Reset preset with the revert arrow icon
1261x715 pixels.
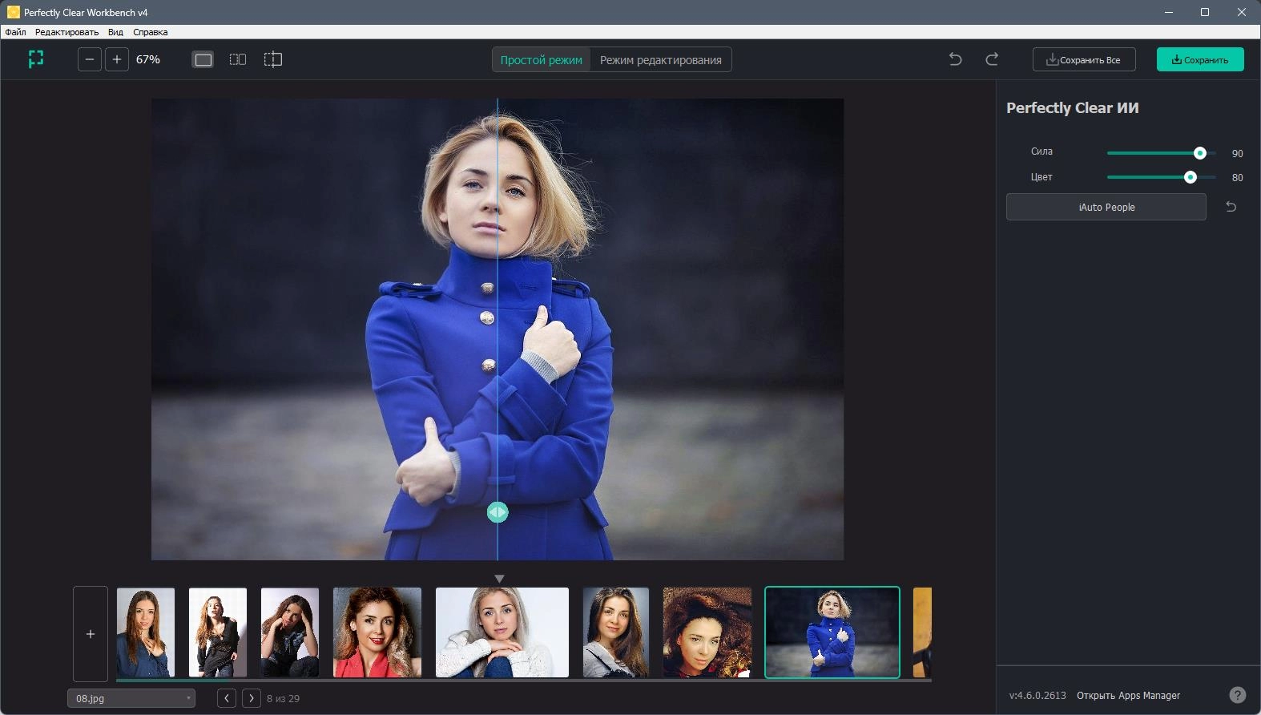pos(1231,207)
